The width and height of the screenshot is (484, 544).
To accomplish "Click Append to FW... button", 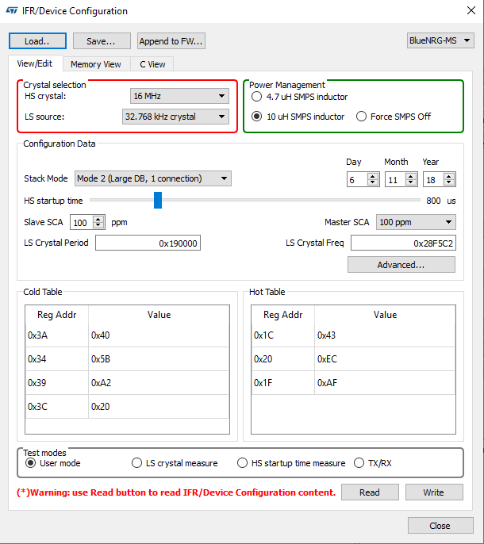I will coord(171,41).
